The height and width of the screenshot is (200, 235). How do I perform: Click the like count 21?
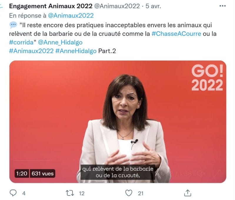141,193
